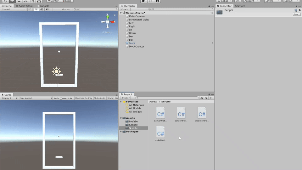This screenshot has width=302, height=170.
Task: Toggle Mute Audio in Game view
Action: 99,98
